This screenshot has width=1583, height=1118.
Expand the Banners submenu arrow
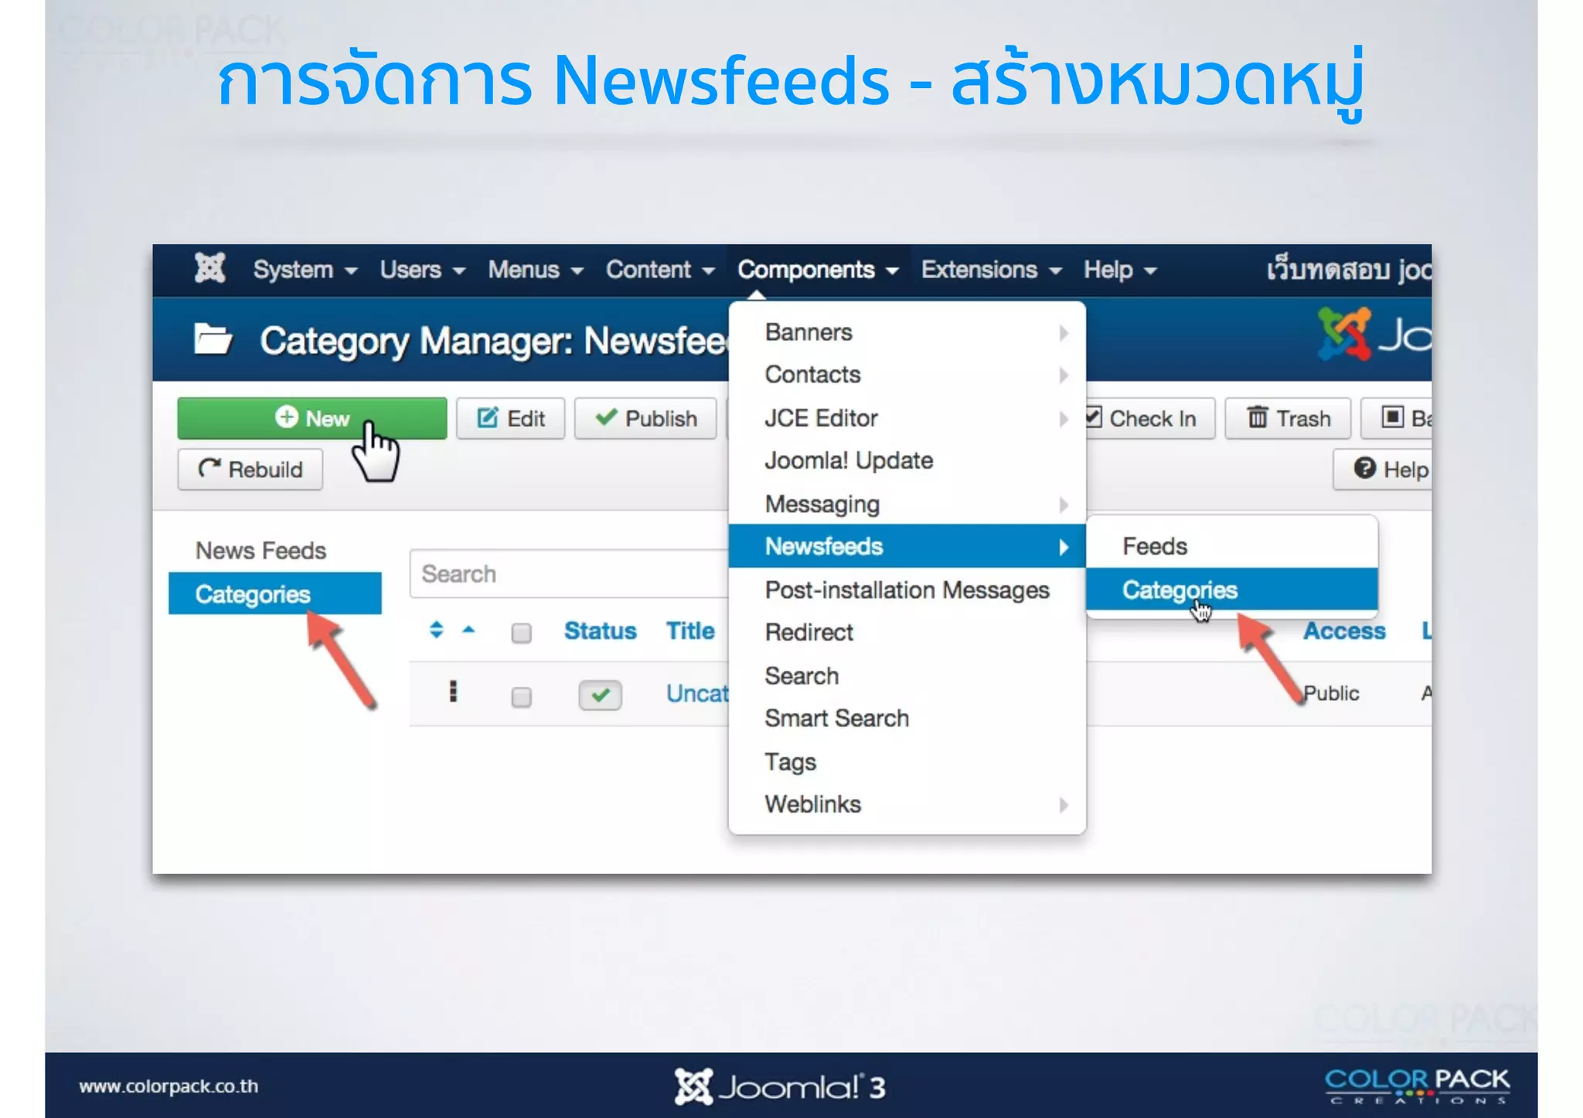tap(1064, 332)
